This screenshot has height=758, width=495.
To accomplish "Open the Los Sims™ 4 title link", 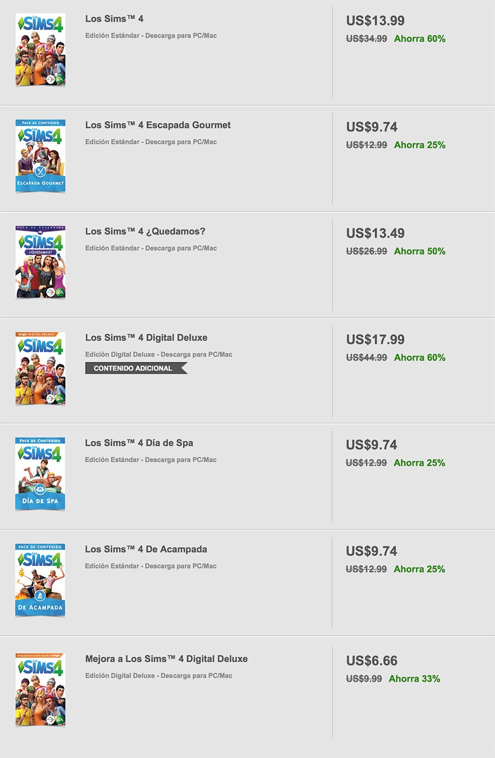I will [114, 19].
